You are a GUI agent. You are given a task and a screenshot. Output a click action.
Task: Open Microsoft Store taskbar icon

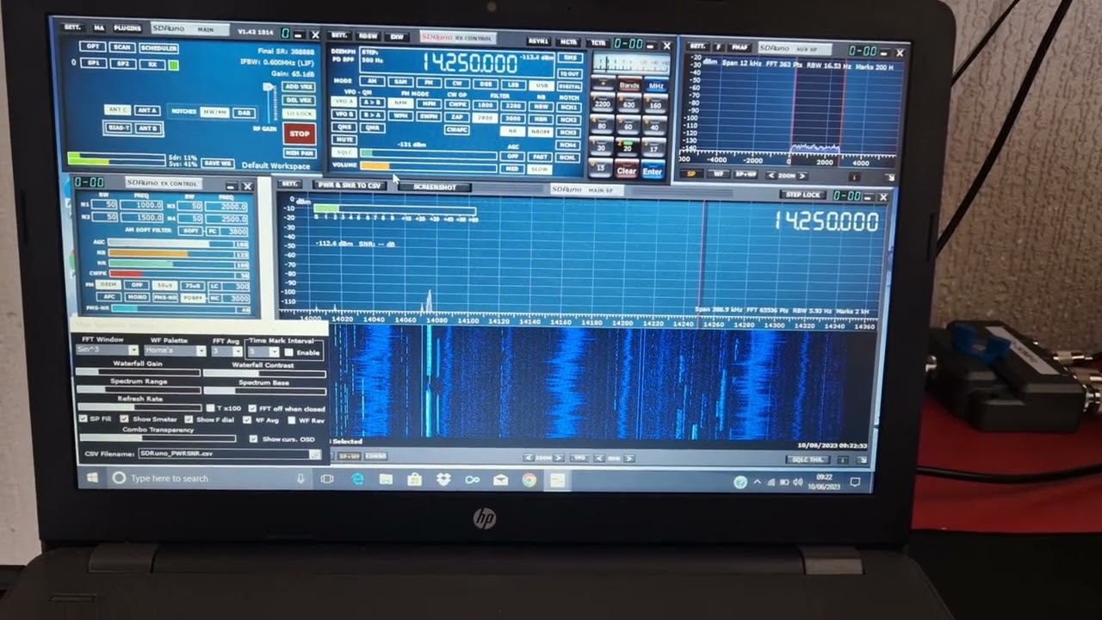(x=414, y=479)
